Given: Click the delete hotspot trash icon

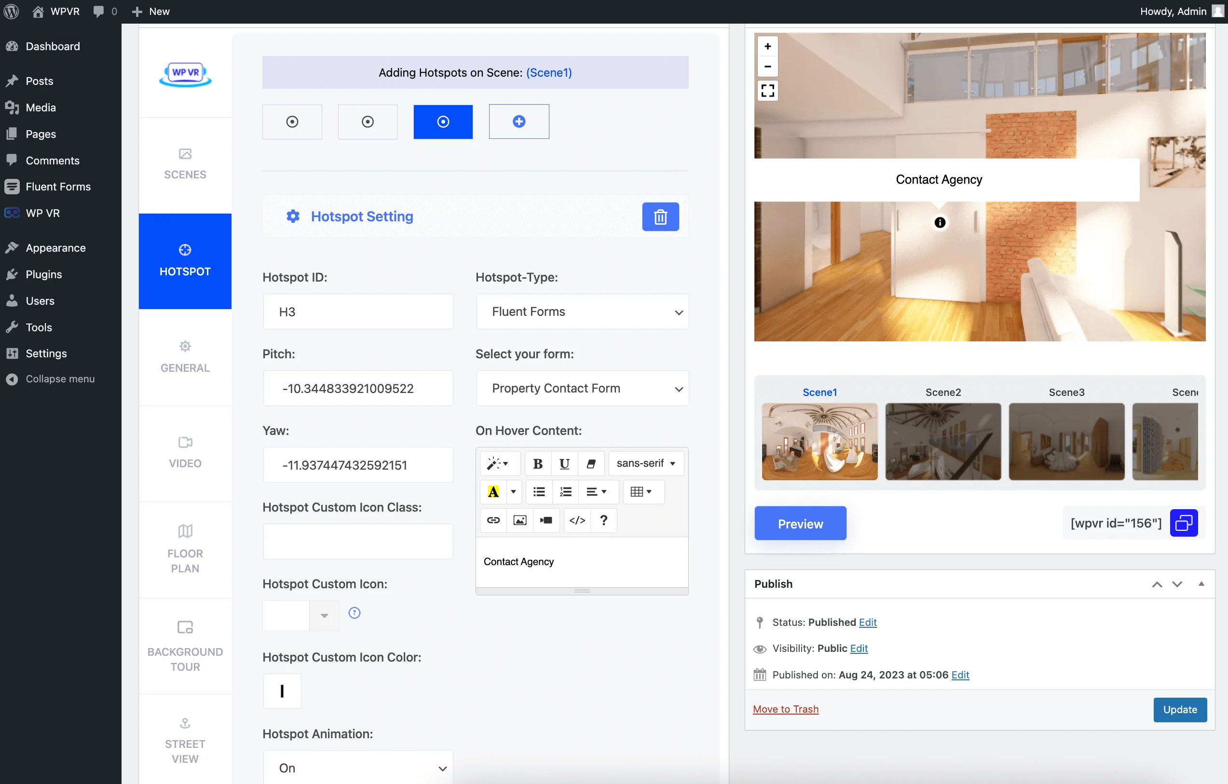Looking at the screenshot, I should [660, 216].
